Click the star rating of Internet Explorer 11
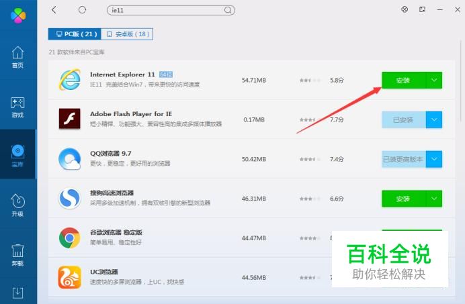This screenshot has height=304, width=465. pyautogui.click(x=310, y=81)
